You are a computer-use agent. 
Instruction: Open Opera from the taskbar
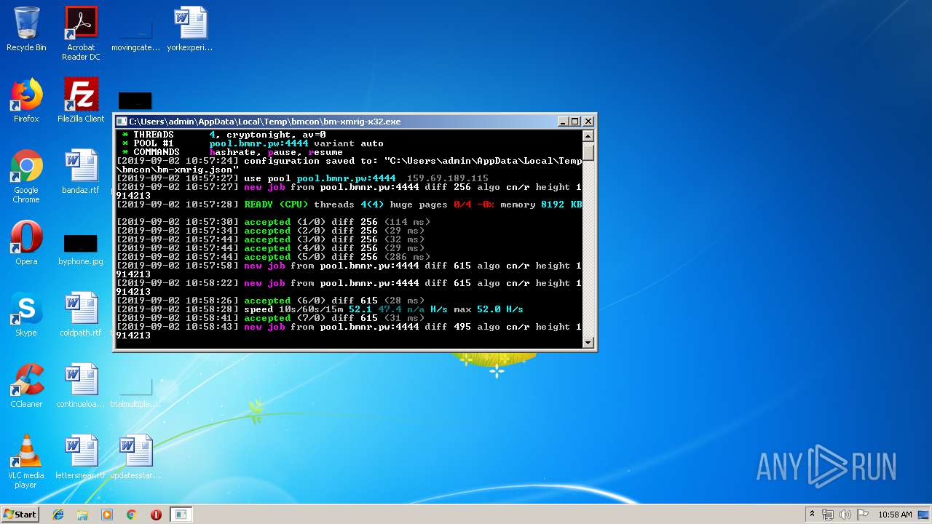[x=156, y=515]
